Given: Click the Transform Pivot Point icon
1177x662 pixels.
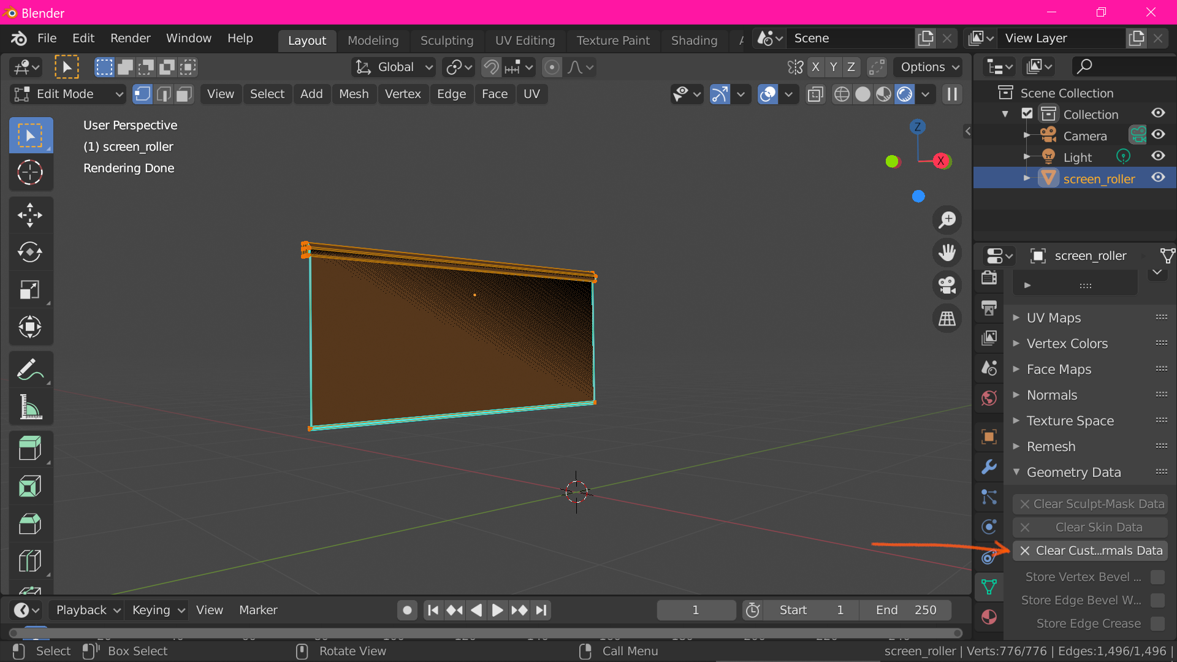Looking at the screenshot, I should pos(454,67).
